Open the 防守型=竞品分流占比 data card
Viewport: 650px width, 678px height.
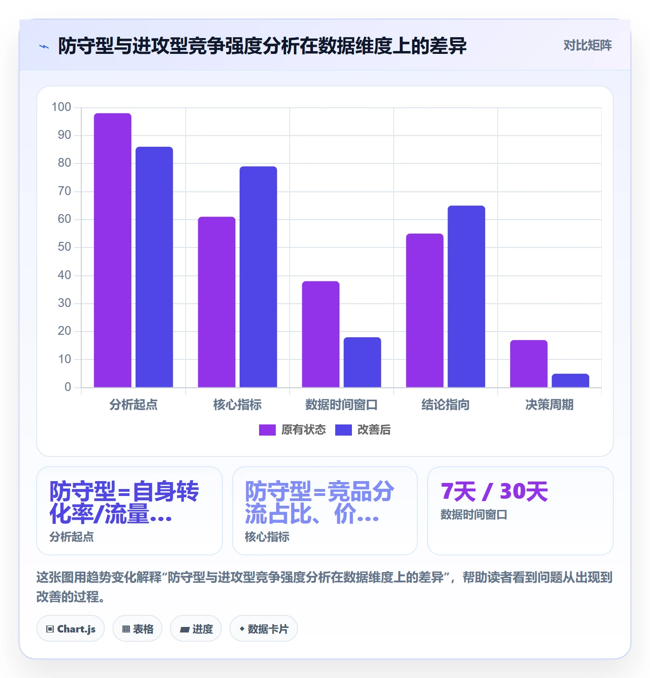tap(325, 511)
